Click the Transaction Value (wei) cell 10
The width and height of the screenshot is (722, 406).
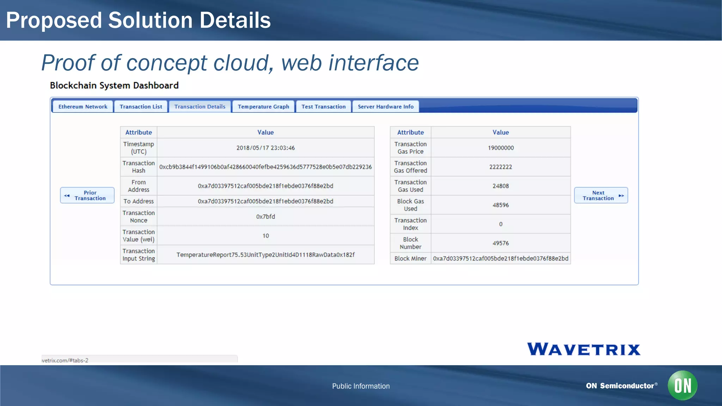(265, 235)
